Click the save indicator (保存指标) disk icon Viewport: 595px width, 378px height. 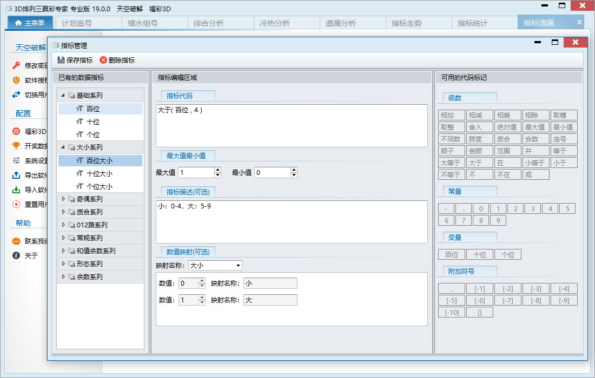[x=61, y=60]
